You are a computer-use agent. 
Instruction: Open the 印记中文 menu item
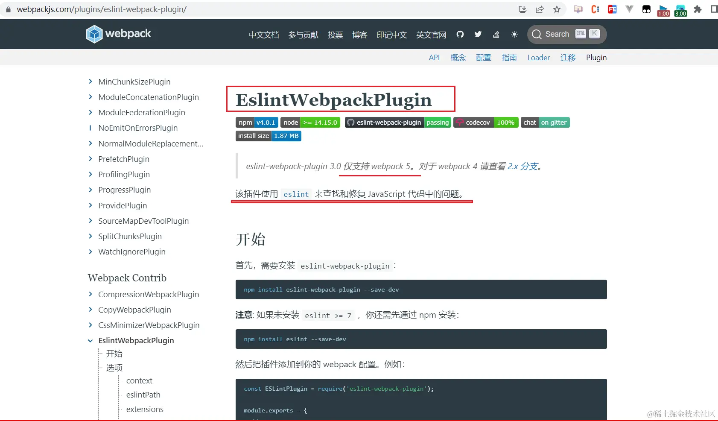pos(391,35)
